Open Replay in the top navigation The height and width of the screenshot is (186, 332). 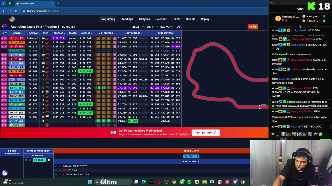pos(205,19)
